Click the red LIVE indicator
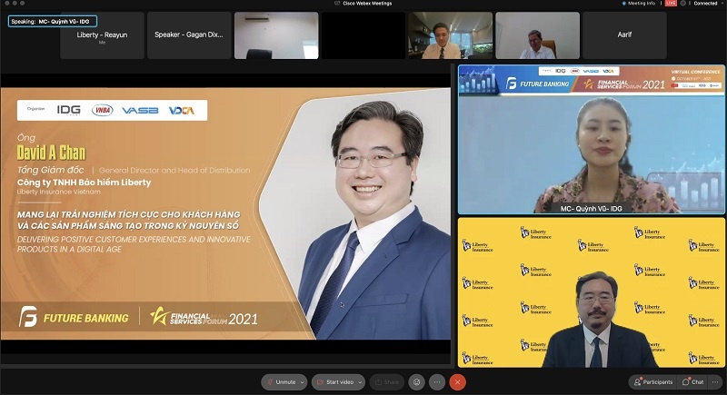 click(671, 4)
